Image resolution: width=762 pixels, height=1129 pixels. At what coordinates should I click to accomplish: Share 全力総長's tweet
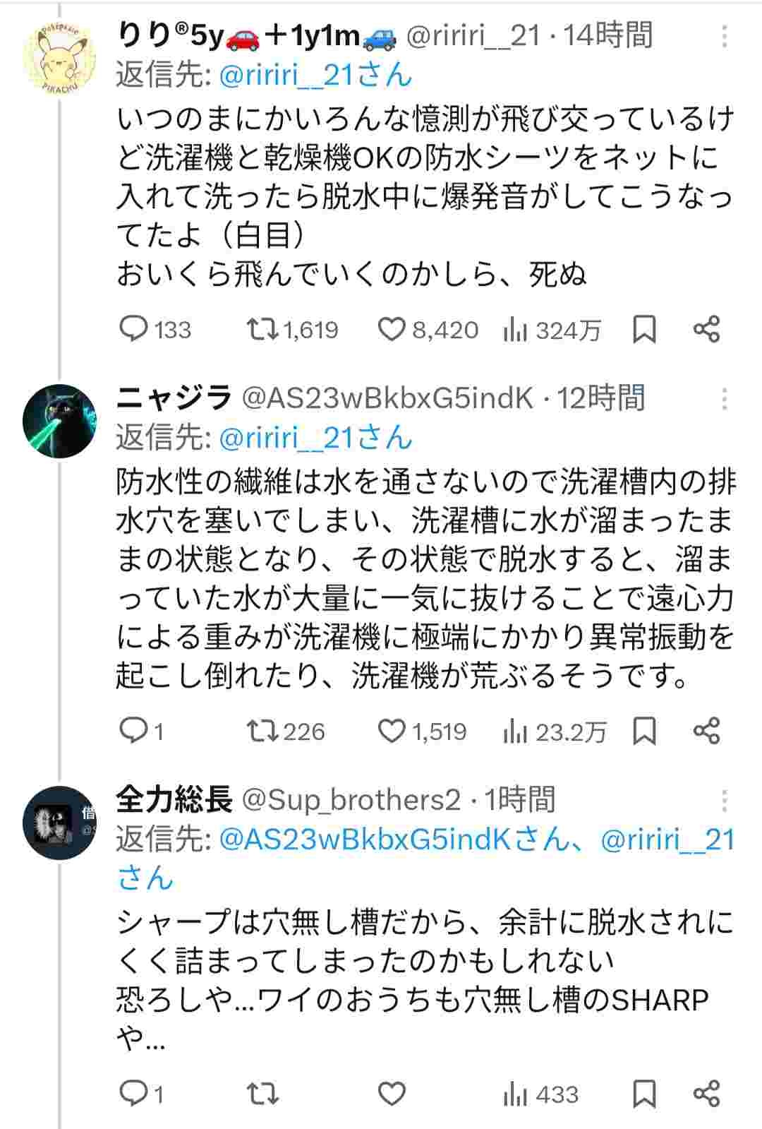point(706,1094)
